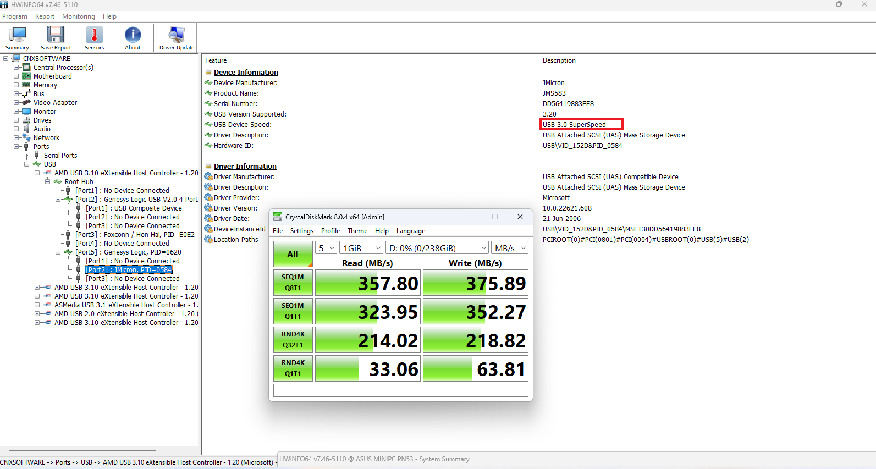Open CrystalDiskMark File menu

click(x=278, y=231)
